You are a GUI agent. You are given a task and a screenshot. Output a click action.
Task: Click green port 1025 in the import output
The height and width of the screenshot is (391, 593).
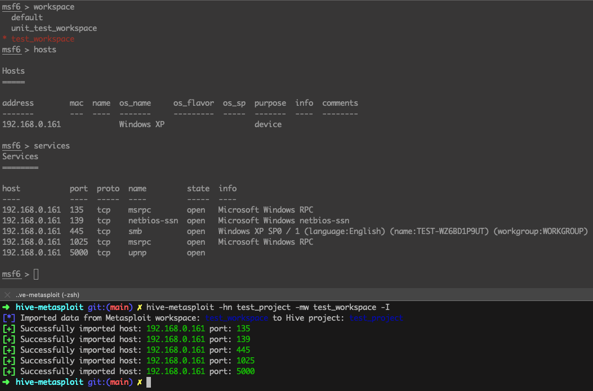tap(246, 361)
